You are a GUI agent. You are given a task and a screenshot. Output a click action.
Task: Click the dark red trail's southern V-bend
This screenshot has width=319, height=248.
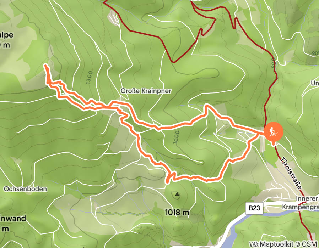173,62
